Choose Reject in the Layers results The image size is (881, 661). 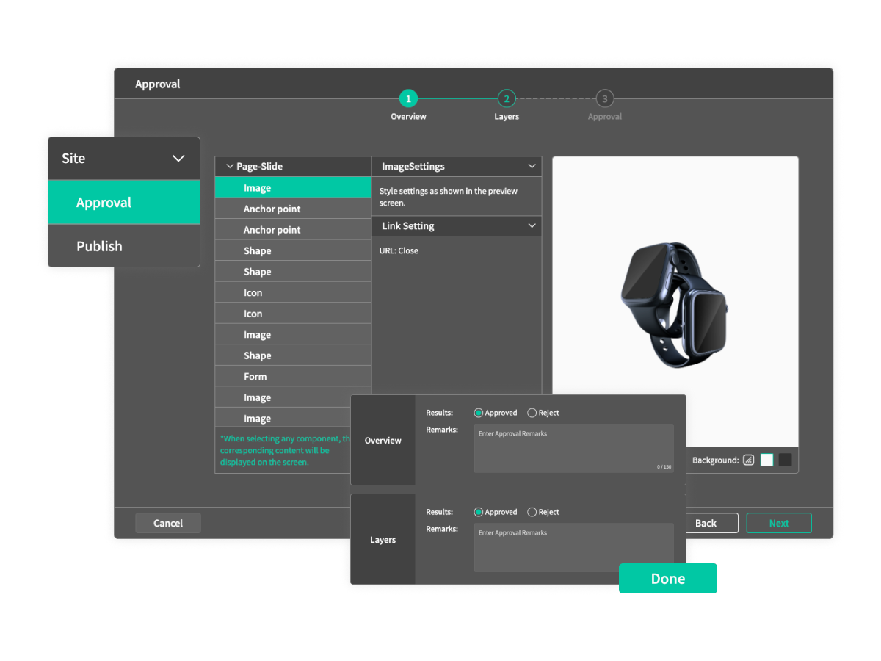tap(532, 512)
